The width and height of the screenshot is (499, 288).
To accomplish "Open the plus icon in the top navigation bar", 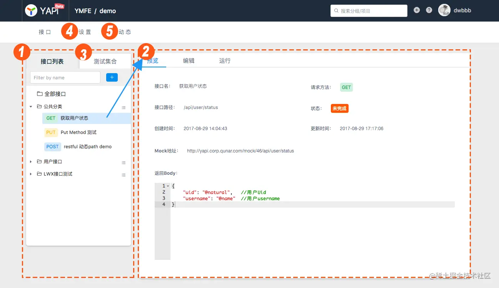I will [417, 10].
